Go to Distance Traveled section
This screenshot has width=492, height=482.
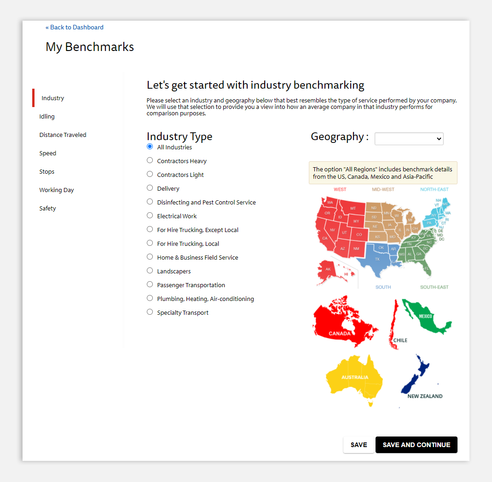tap(63, 135)
